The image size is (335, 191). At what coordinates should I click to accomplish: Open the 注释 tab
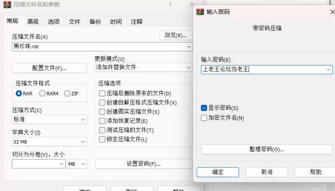pyautogui.click(x=137, y=22)
